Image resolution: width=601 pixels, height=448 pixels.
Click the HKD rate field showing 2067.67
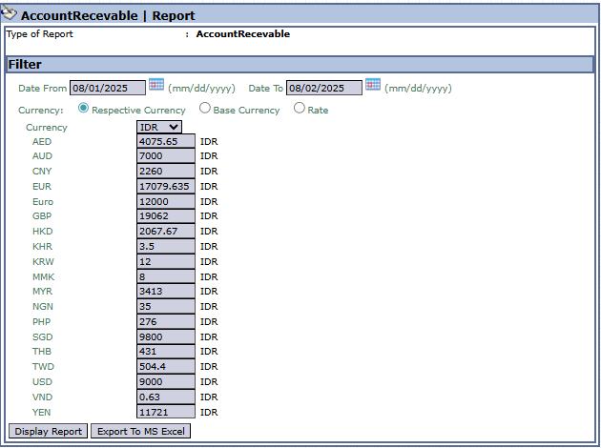pyautogui.click(x=166, y=232)
